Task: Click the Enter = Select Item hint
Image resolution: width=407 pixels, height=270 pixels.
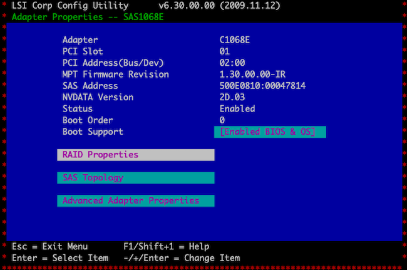Action: coord(60,258)
